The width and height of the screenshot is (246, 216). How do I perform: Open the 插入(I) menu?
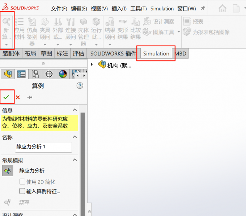coord(119,9)
